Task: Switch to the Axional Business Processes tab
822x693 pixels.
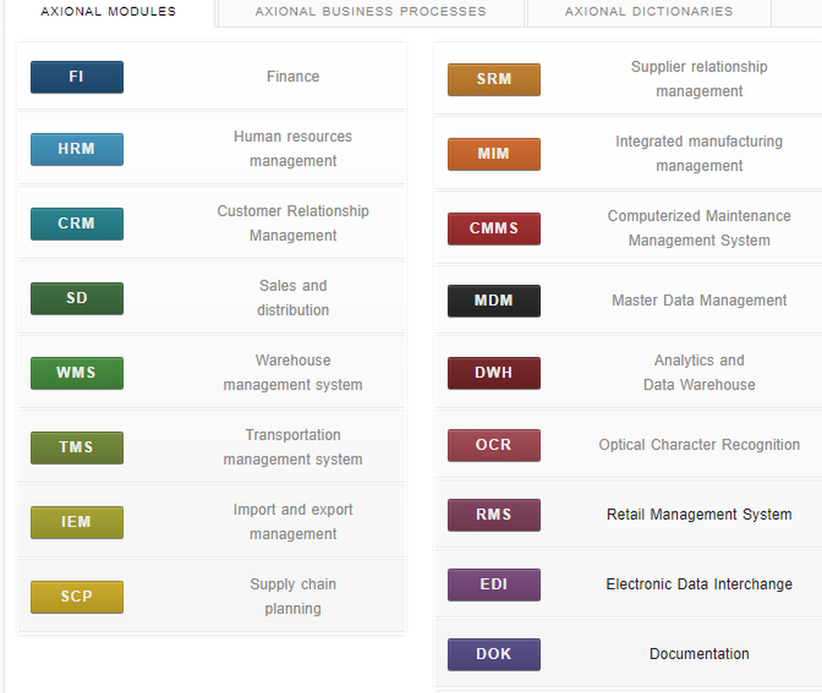Action: pyautogui.click(x=369, y=12)
